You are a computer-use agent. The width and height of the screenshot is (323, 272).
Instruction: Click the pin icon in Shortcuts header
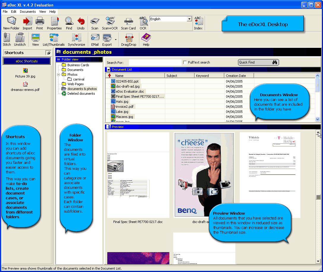point(48,53)
